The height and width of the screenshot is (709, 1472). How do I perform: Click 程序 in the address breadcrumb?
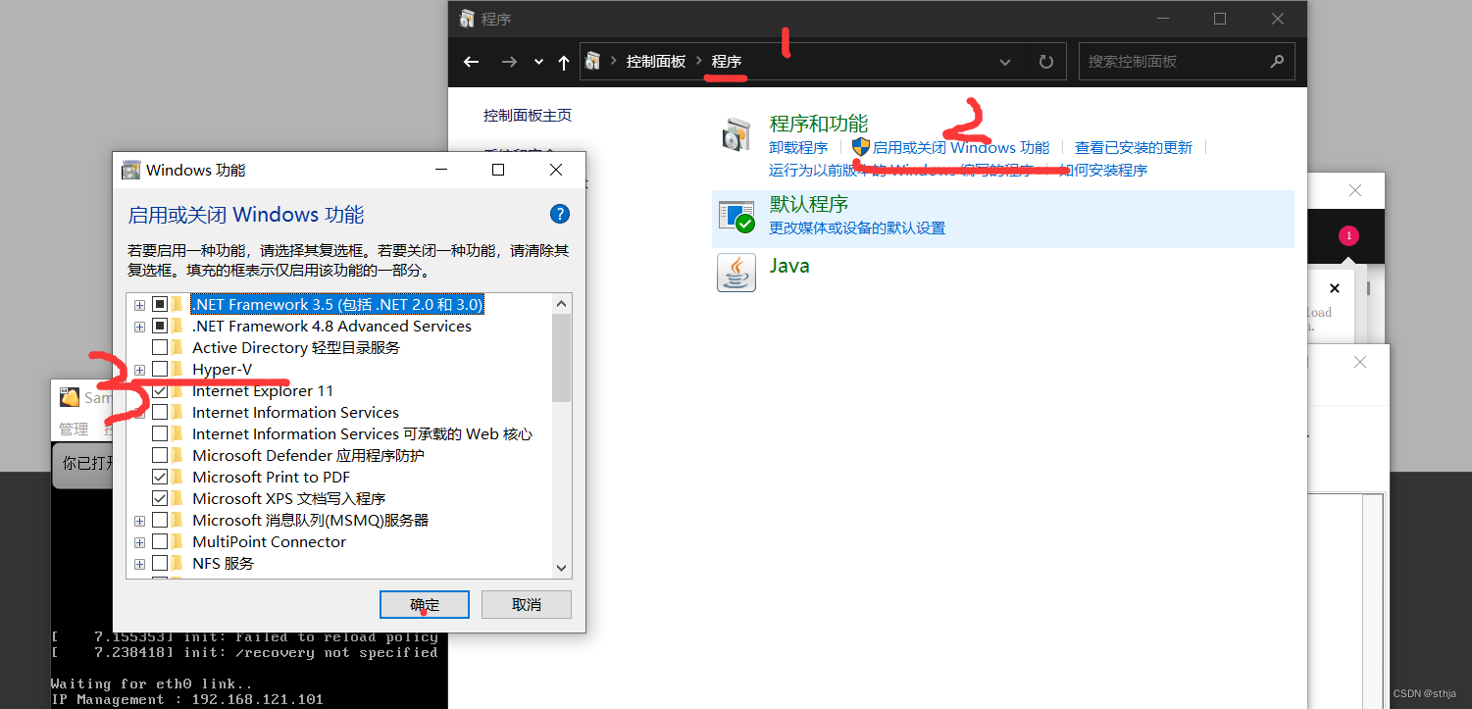727,61
